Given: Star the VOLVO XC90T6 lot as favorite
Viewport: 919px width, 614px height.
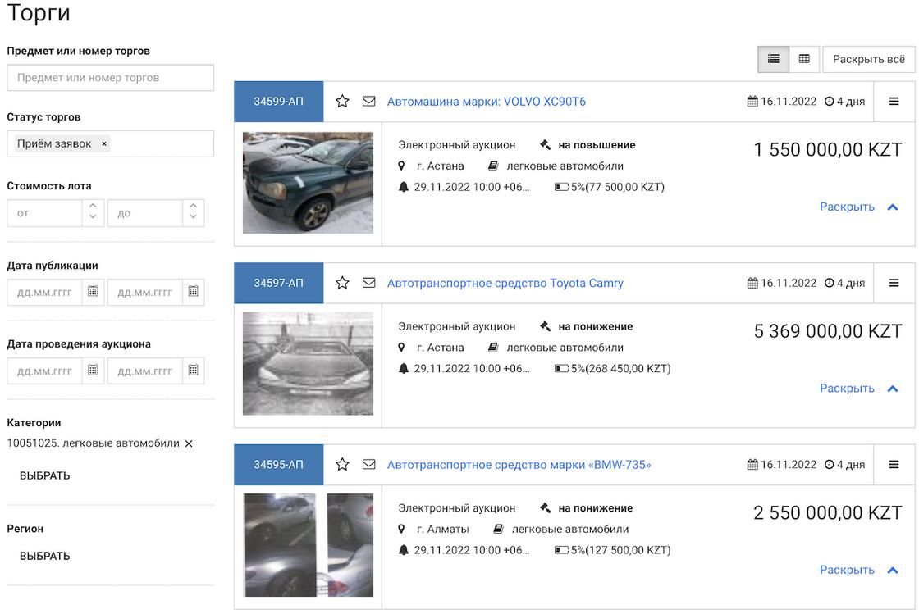Looking at the screenshot, I should click(x=343, y=102).
